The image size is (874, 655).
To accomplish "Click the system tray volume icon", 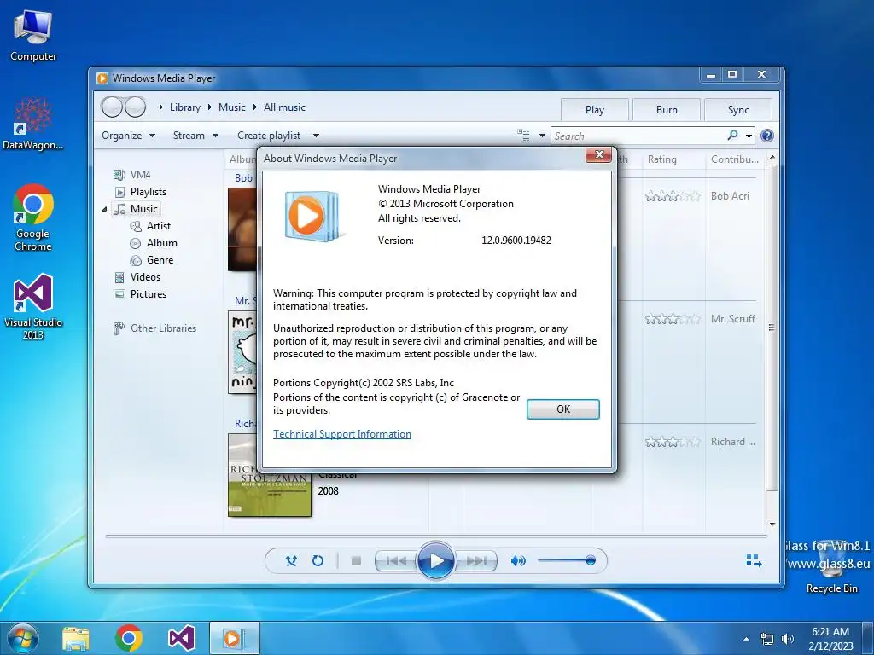I will [x=788, y=639].
